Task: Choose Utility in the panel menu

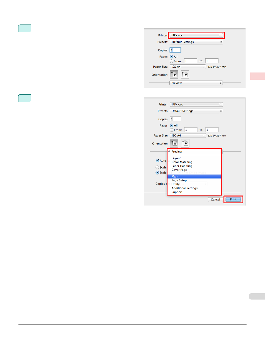Action: (194, 184)
